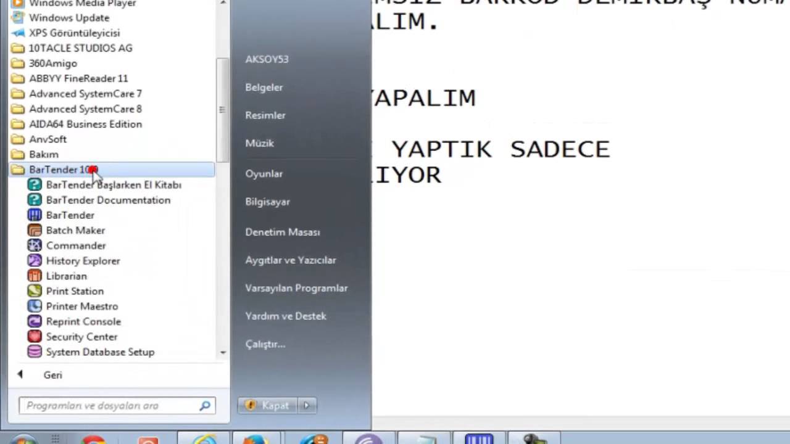Click the Kapat shutdown button

[268, 405]
